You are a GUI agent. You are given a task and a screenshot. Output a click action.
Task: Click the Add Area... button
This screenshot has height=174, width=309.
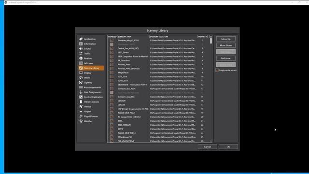[x=226, y=58]
